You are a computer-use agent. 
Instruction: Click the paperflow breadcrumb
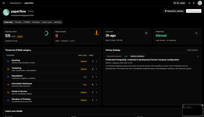29,3
